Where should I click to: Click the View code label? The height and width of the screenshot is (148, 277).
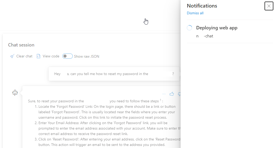(x=51, y=56)
